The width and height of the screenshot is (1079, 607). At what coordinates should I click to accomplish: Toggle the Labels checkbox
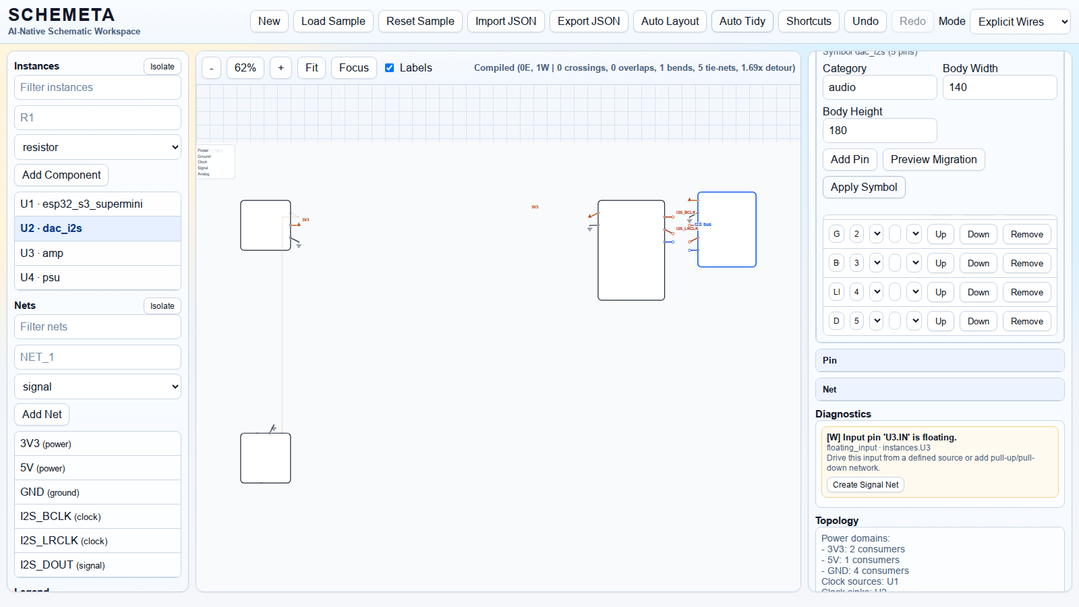click(x=389, y=67)
